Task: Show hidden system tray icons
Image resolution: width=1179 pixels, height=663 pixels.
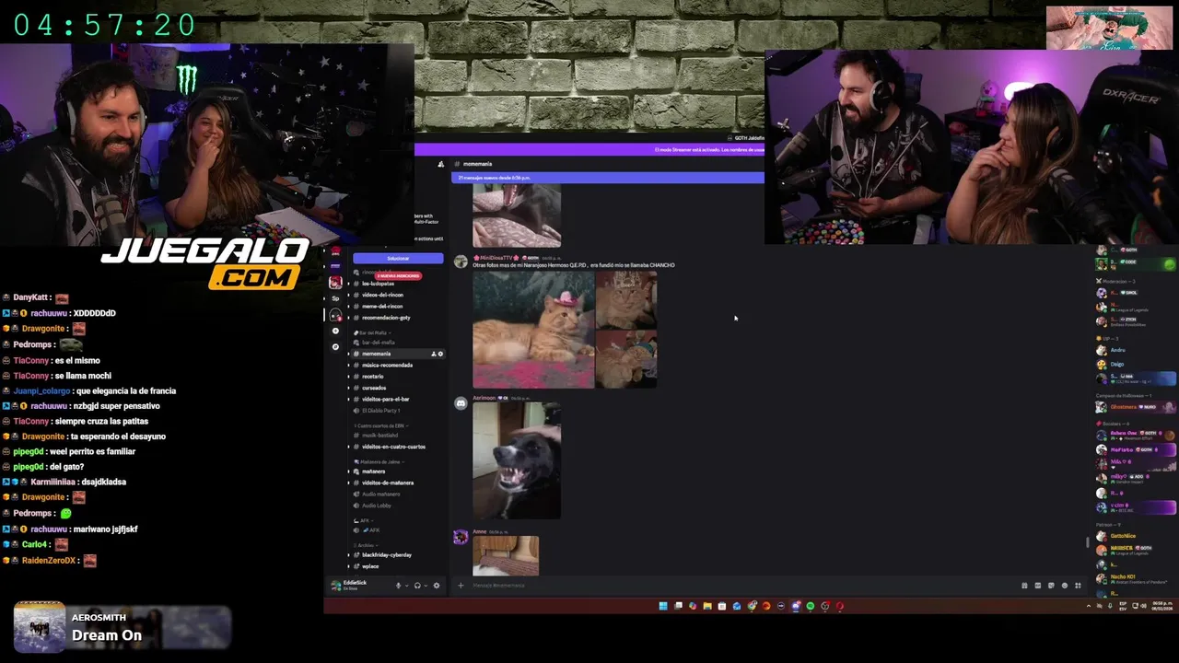Action: pos(1089,606)
